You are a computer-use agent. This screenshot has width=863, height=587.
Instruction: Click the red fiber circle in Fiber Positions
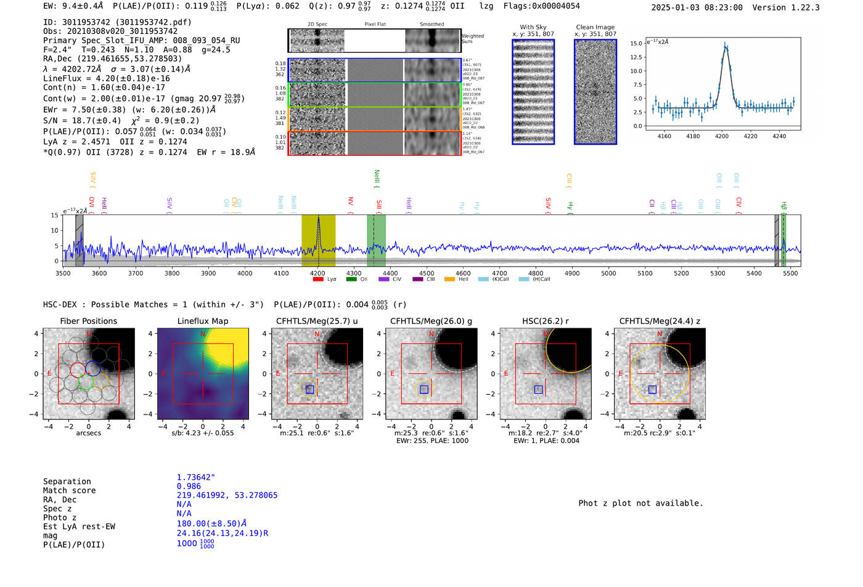78,370
